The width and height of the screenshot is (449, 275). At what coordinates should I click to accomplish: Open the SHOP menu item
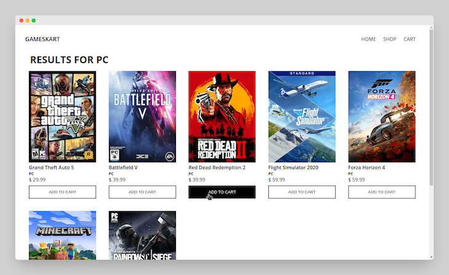pos(389,39)
